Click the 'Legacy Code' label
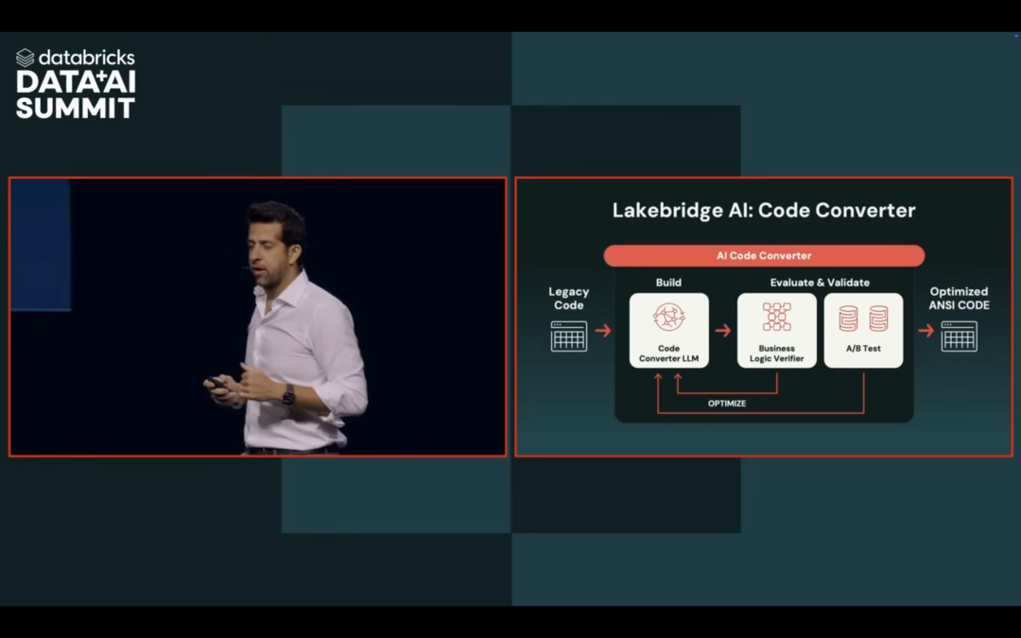The image size is (1021, 638). tap(568, 298)
